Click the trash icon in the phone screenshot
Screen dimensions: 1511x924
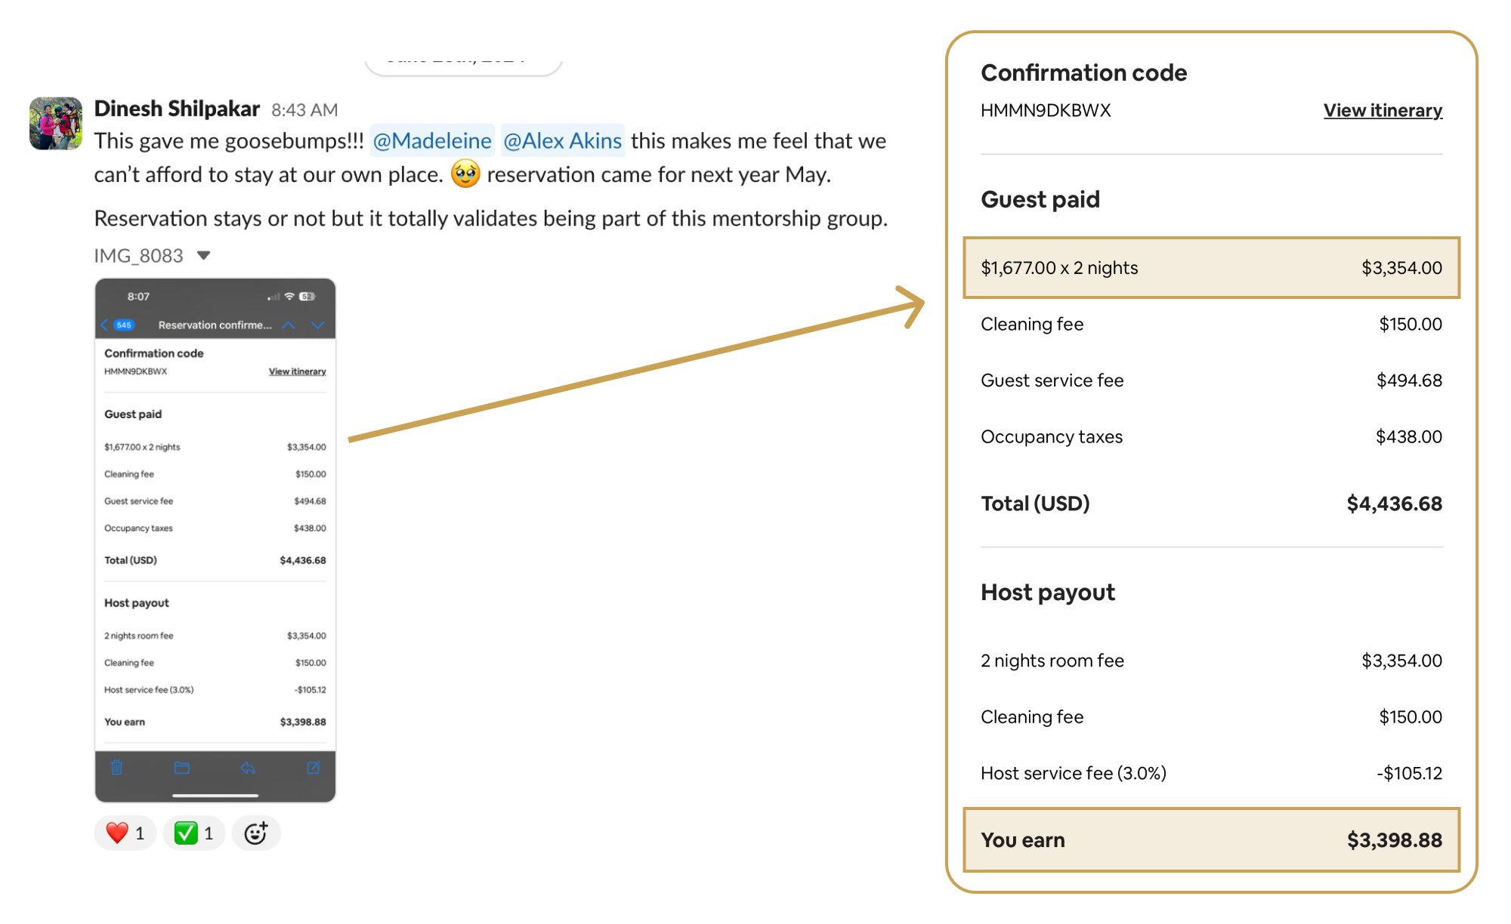coord(116,768)
